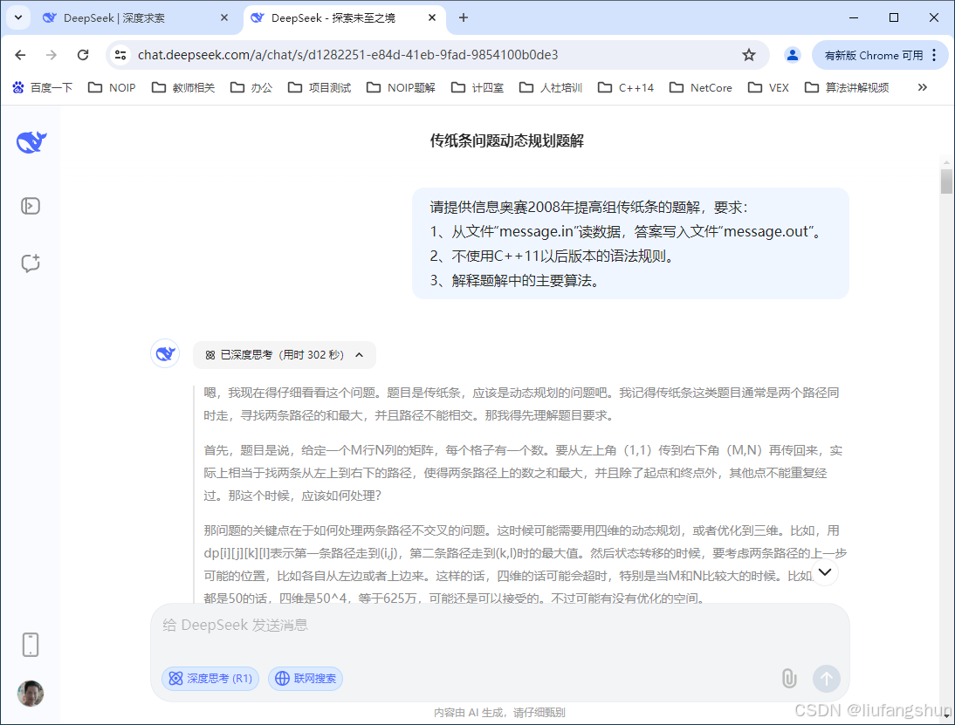Maximize the Chrome window

click(x=894, y=17)
